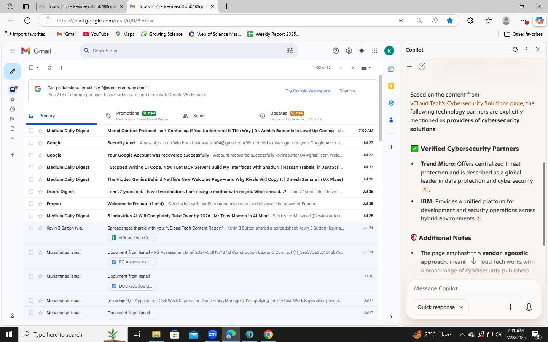Refresh the Copilot pane
The image size is (548, 342).
pyautogui.click(x=515, y=49)
